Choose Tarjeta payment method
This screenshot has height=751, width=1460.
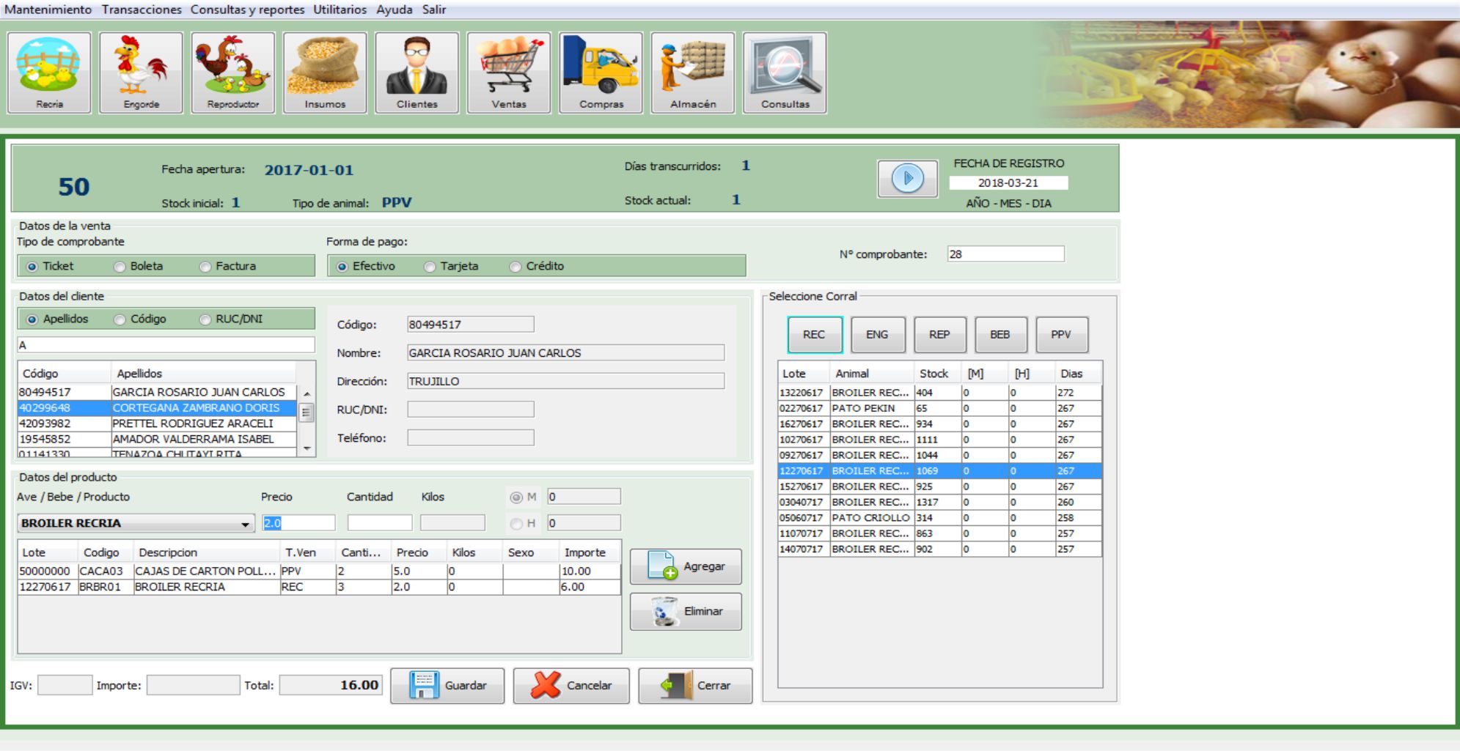click(430, 267)
